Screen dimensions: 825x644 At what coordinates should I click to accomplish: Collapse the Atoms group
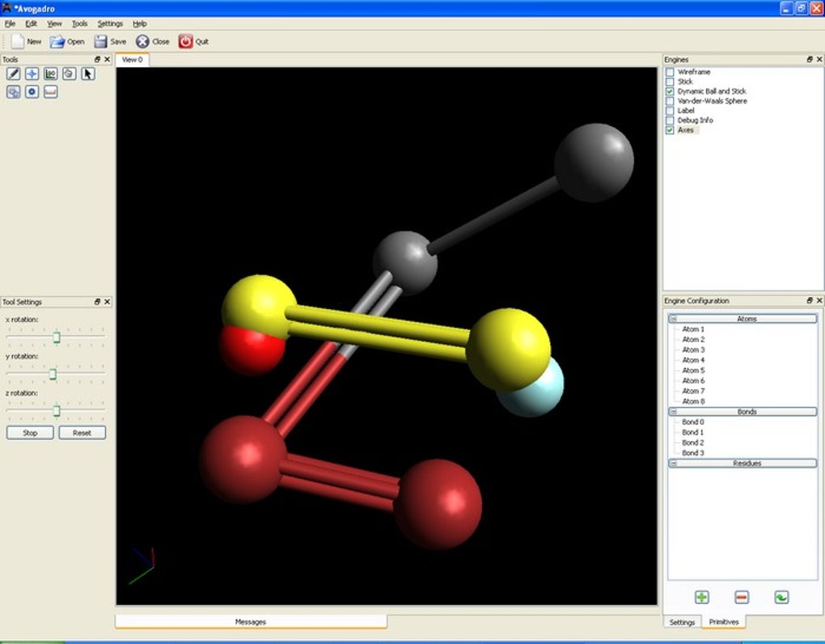tap(673, 319)
